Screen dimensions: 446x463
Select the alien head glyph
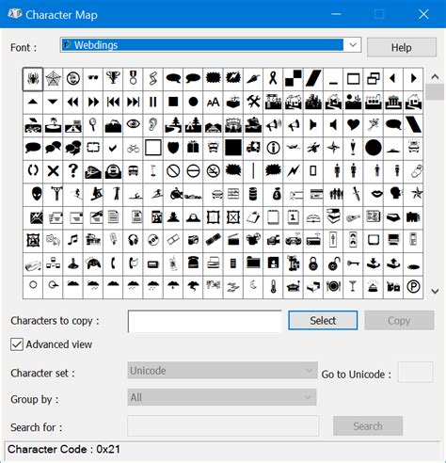pyautogui.click(x=33, y=194)
